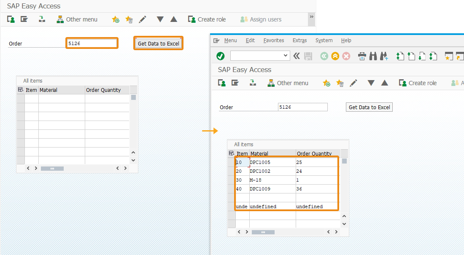Select the DPC1002 material cell
This screenshot has width=464, height=255.
click(272, 171)
